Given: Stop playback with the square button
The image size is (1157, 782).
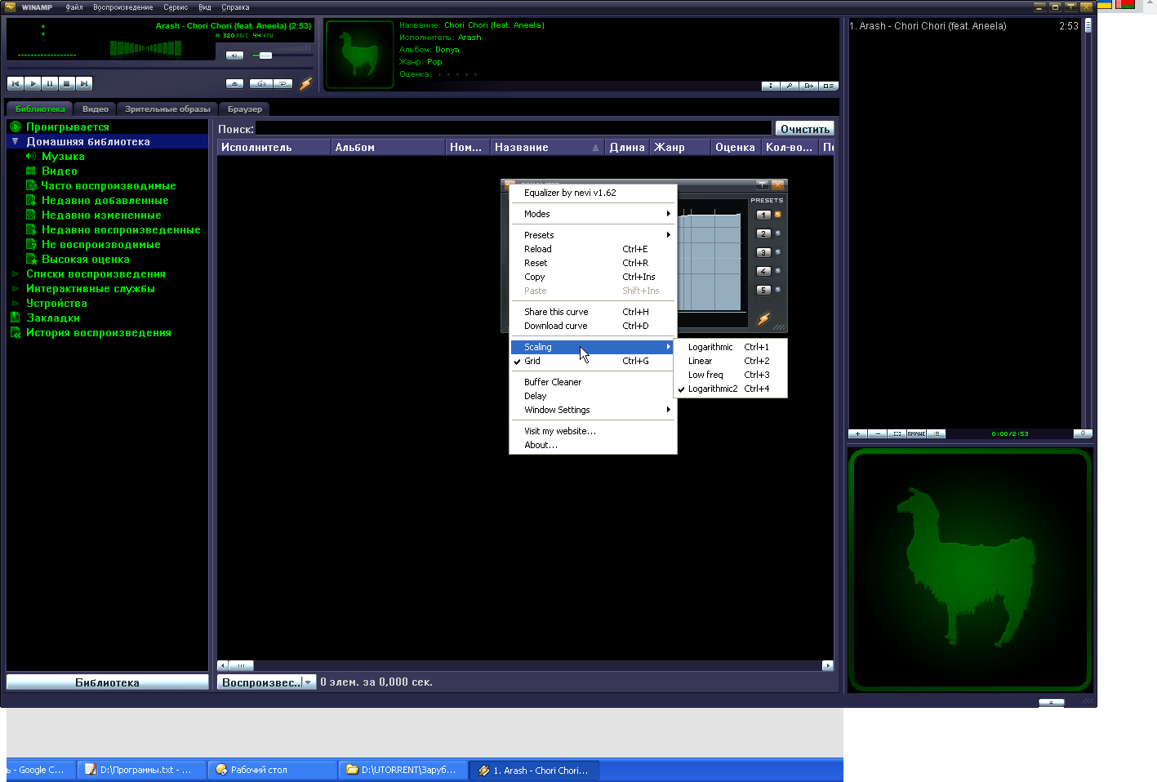Looking at the screenshot, I should (x=66, y=83).
